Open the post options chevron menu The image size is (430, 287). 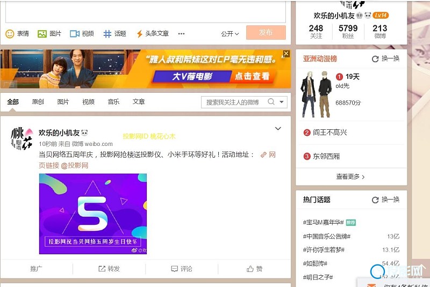278,128
